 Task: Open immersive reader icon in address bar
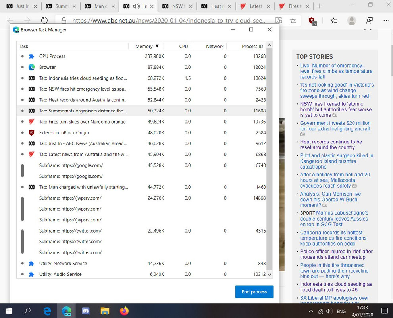tap(279, 21)
